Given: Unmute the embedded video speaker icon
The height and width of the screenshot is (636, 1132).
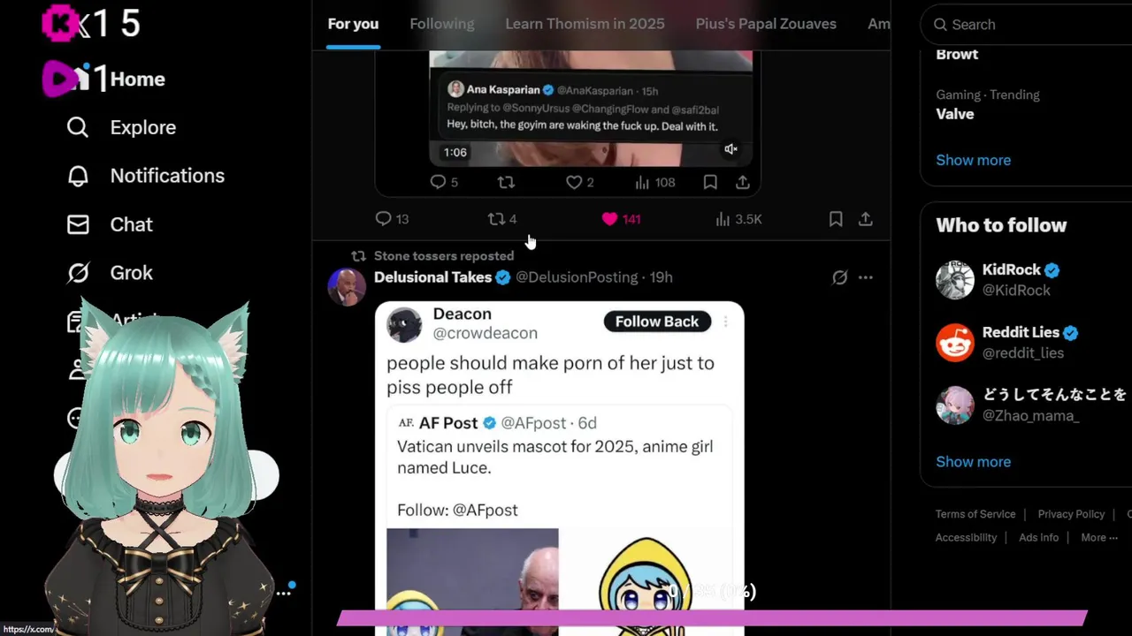Looking at the screenshot, I should [x=730, y=150].
